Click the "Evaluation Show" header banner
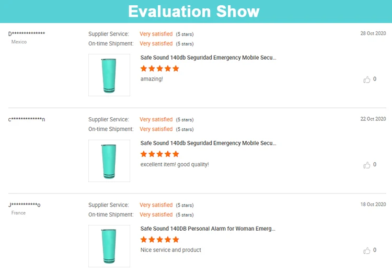 pyautogui.click(x=194, y=11)
